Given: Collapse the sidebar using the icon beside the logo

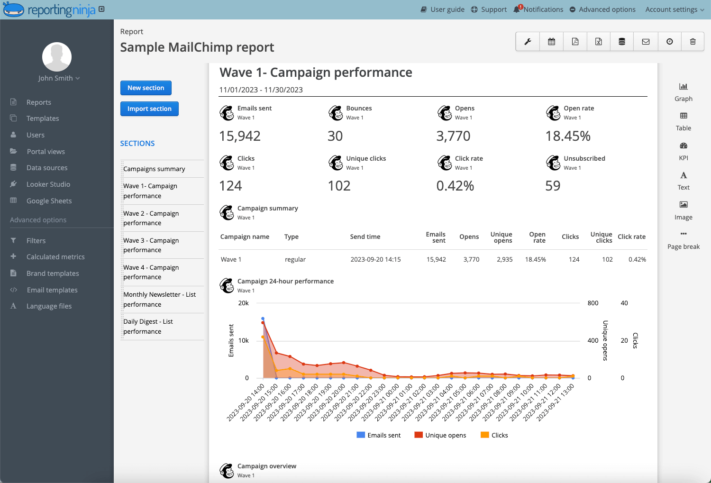Looking at the screenshot, I should pos(102,9).
